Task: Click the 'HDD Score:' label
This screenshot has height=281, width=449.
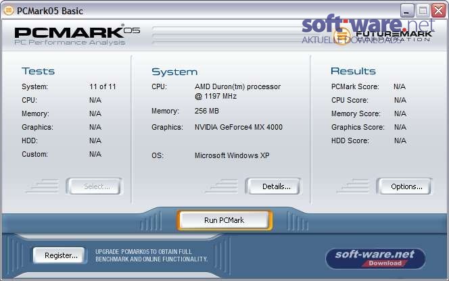Action: [350, 140]
